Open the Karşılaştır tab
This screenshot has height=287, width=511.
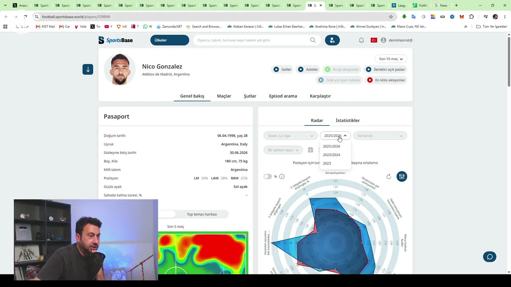320,96
